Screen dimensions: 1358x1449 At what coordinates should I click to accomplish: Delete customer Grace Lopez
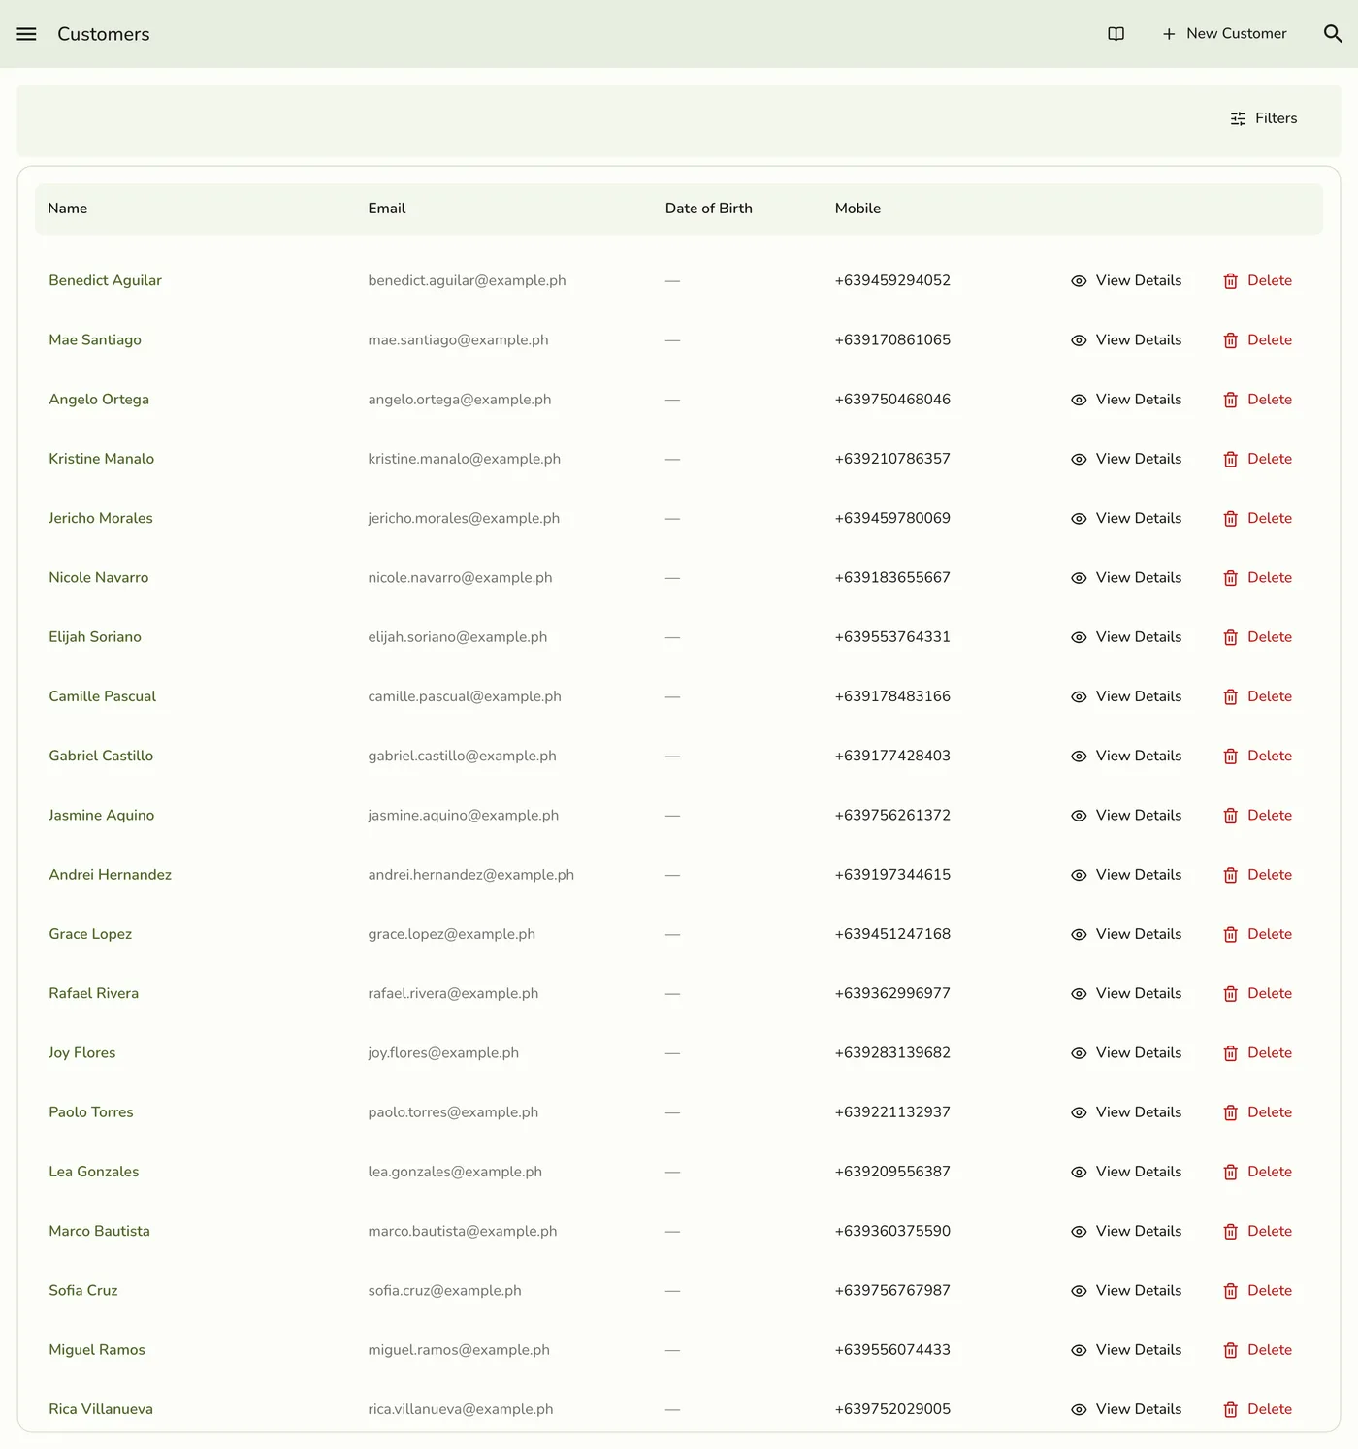[x=1257, y=934]
